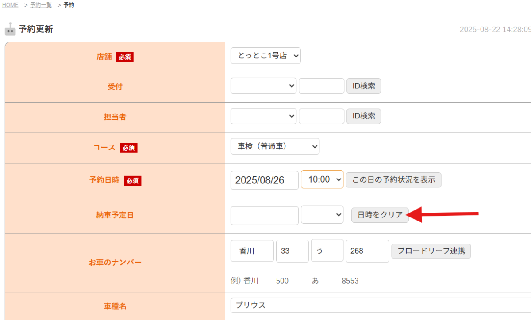Click この日の予約状況を表示 button

(393, 180)
